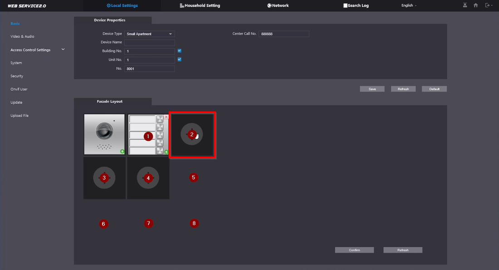Open the English language dropdown
Image resolution: width=499 pixels, height=270 pixels.
tap(409, 5)
